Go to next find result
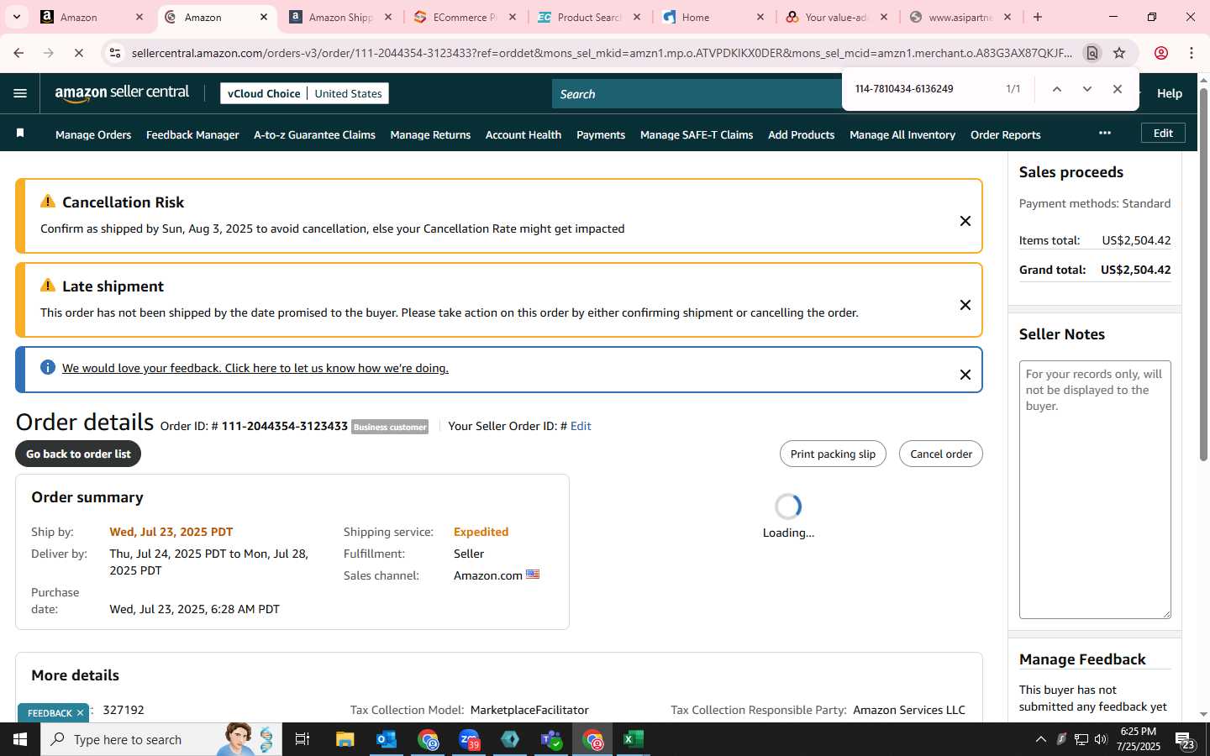 tap(1086, 89)
